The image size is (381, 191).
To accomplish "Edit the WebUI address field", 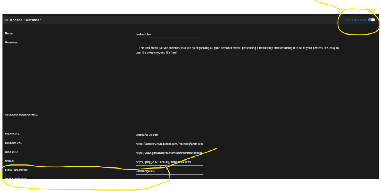I will (169, 162).
